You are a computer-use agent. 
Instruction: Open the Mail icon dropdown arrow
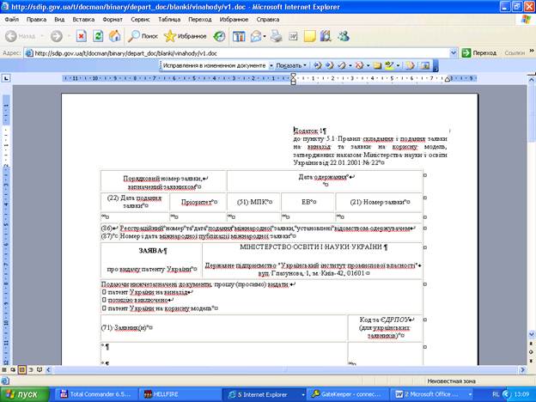point(265,36)
